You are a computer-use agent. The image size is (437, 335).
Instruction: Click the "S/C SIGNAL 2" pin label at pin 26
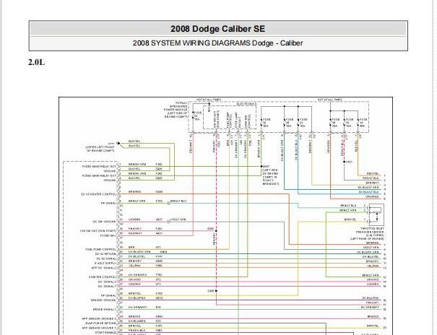coord(107,282)
